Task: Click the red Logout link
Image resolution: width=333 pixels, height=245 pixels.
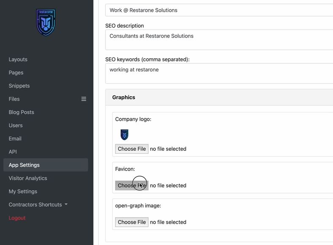Action: 17,218
